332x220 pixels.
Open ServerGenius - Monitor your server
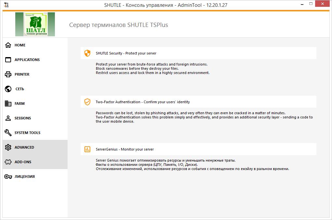pos(198,149)
